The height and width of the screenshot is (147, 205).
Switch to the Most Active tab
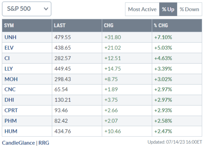click(x=142, y=9)
